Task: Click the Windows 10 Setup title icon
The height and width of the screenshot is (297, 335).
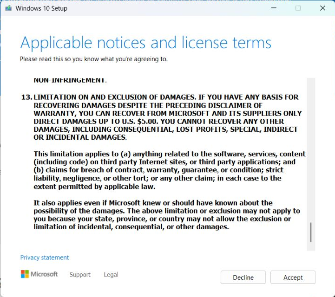Action: (x=8, y=8)
